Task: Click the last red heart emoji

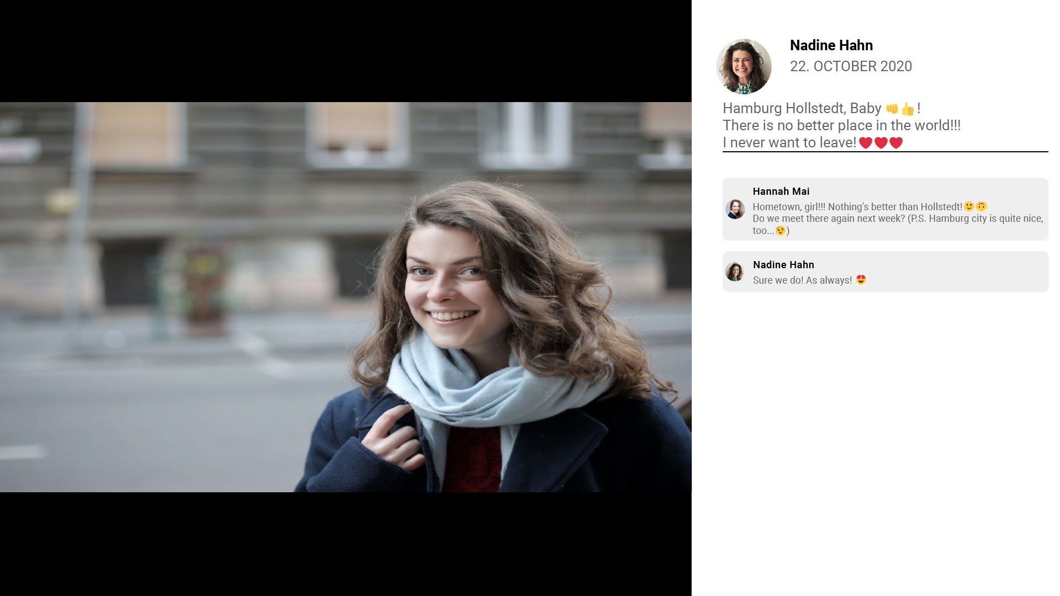Action: (x=896, y=143)
